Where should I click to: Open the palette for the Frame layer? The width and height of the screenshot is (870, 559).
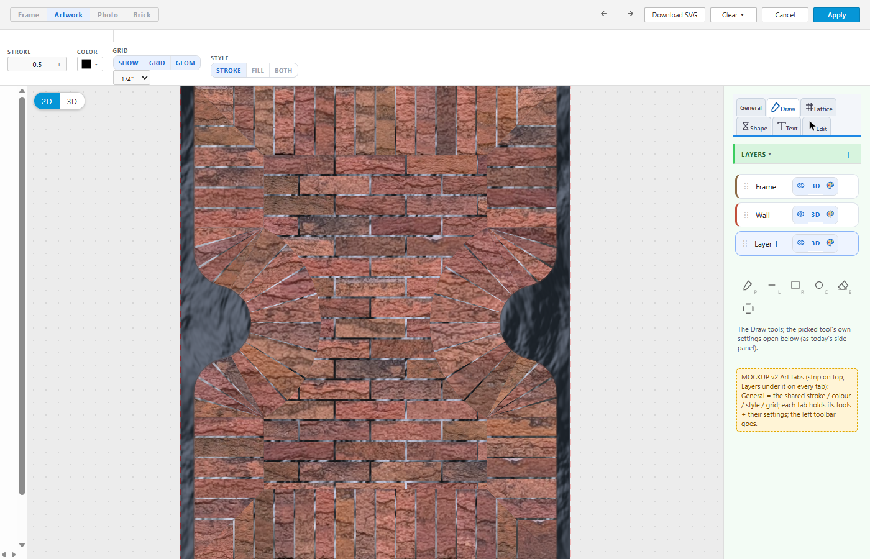point(830,186)
